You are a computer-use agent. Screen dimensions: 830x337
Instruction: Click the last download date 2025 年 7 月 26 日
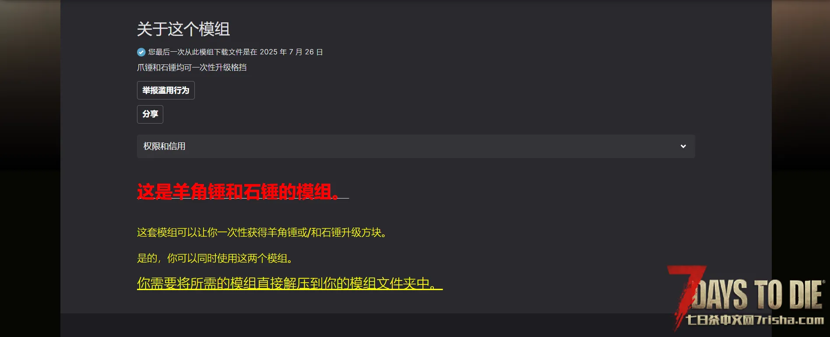[292, 52]
